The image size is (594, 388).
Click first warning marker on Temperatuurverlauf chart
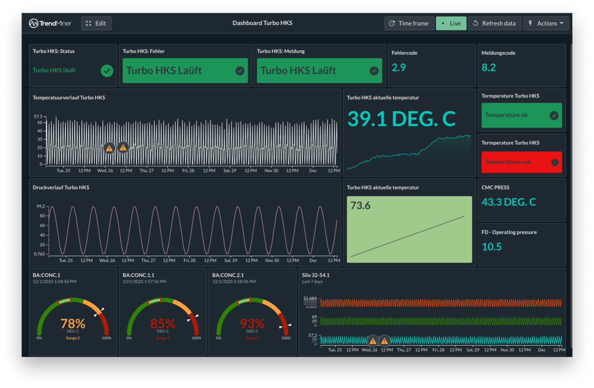click(109, 148)
